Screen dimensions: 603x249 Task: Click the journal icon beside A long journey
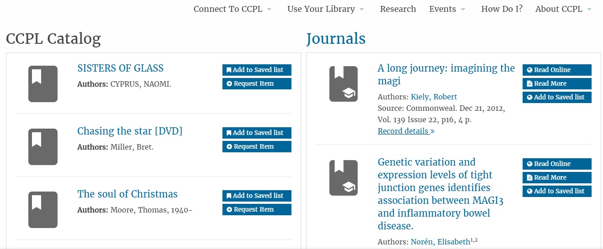343,83
